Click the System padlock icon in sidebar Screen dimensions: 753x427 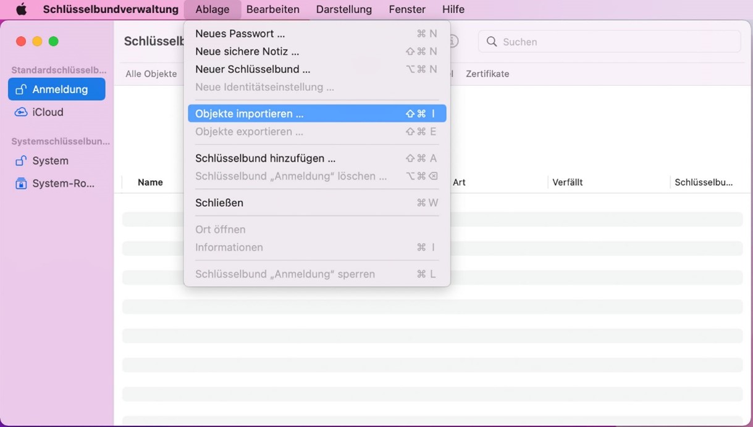tap(21, 161)
